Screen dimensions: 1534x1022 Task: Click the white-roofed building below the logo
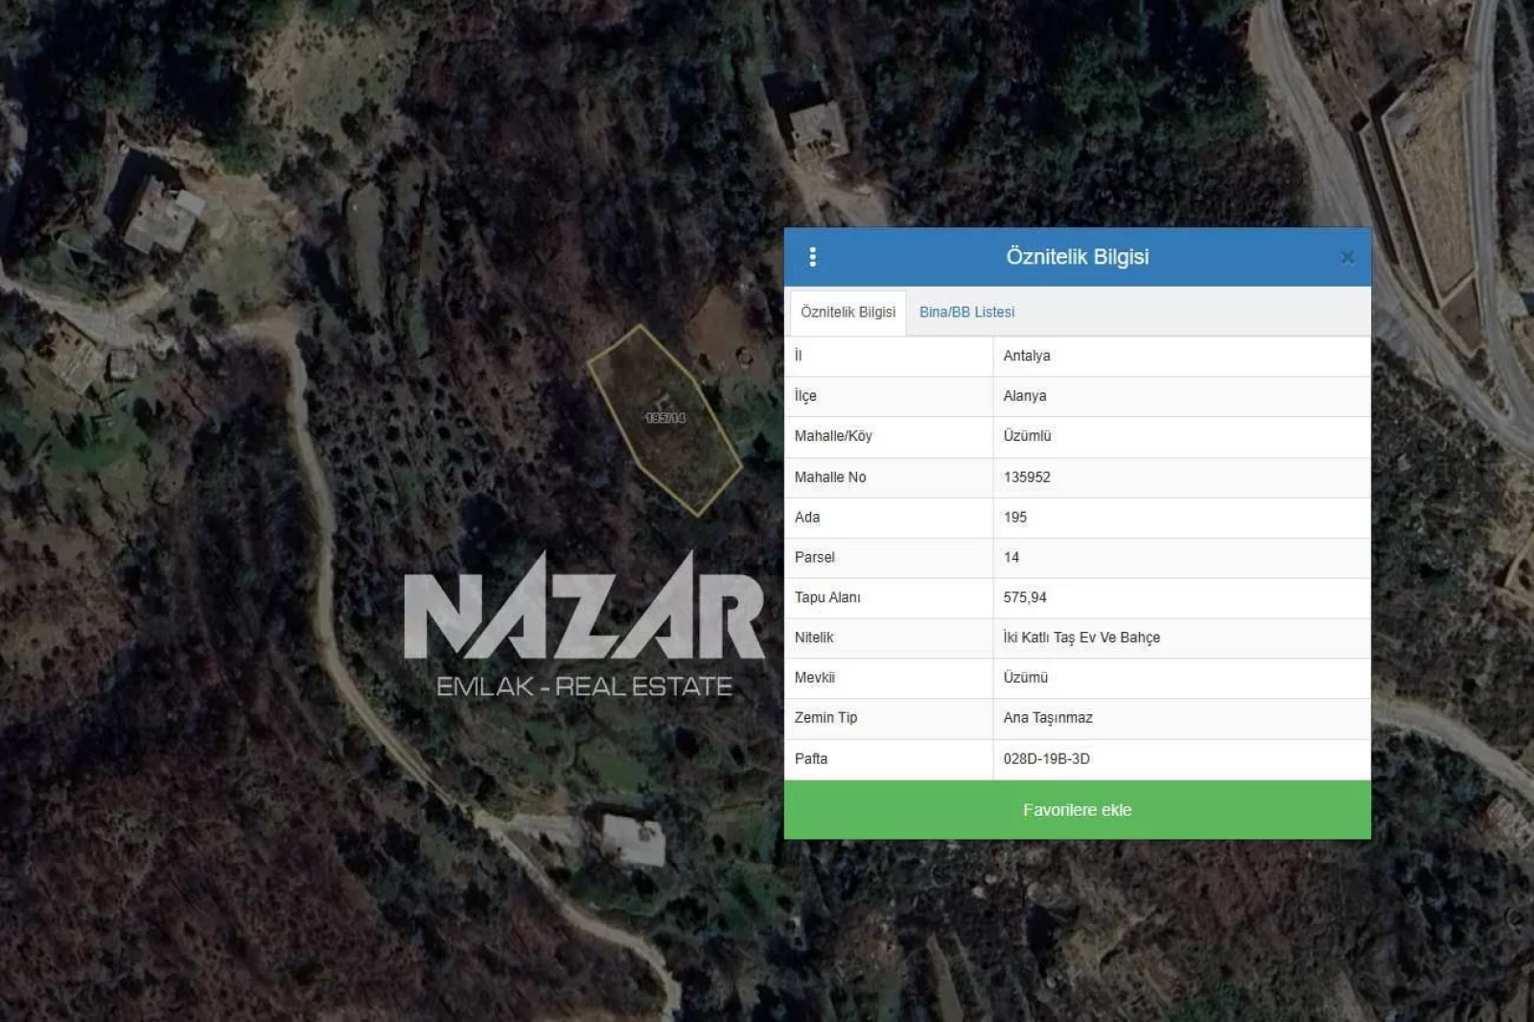tap(634, 840)
